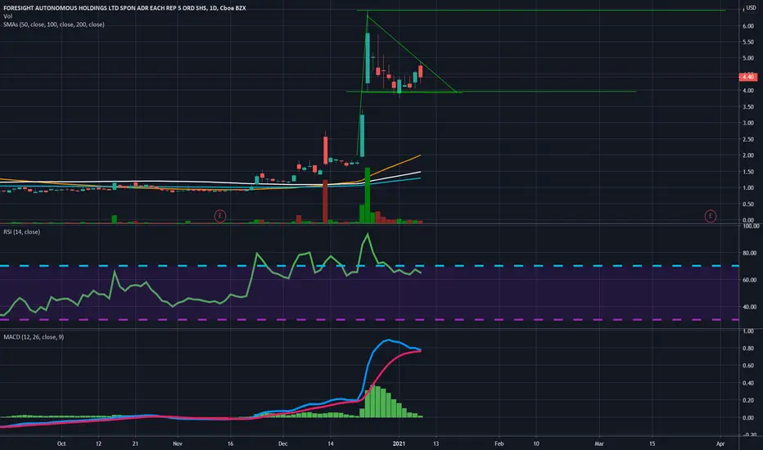Click the 5.50 price axis label
This screenshot has height=450, width=763.
pos(748,43)
